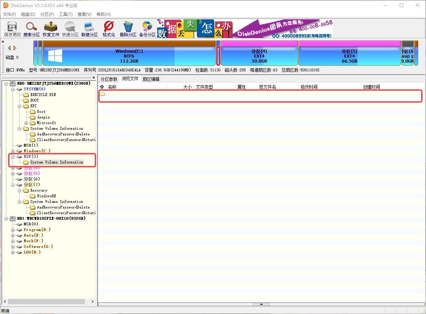Collapse the SYSTEM(0) tree node
The width and height of the screenshot is (426, 314).
tap(13, 89)
